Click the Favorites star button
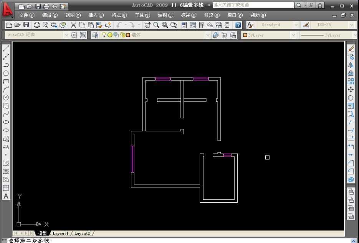This screenshot has height=243, width=359. pyautogui.click(x=319, y=5)
